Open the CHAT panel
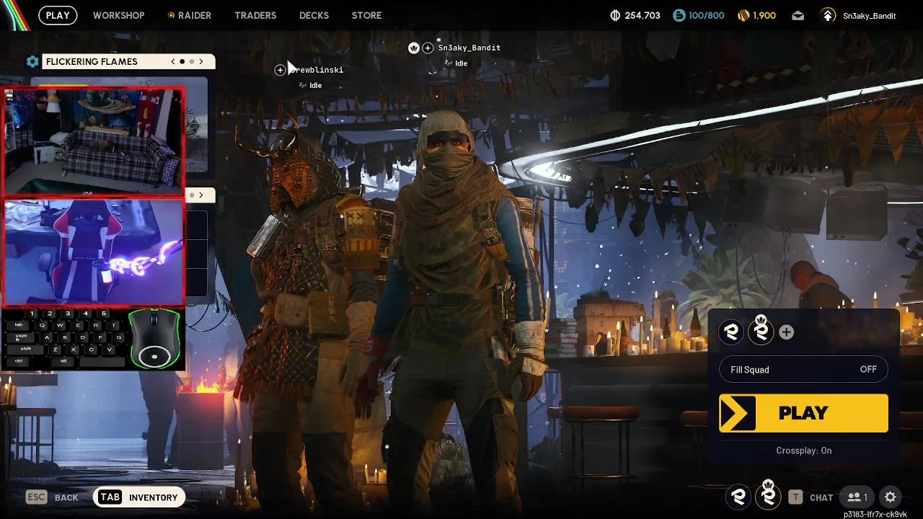 [x=821, y=497]
